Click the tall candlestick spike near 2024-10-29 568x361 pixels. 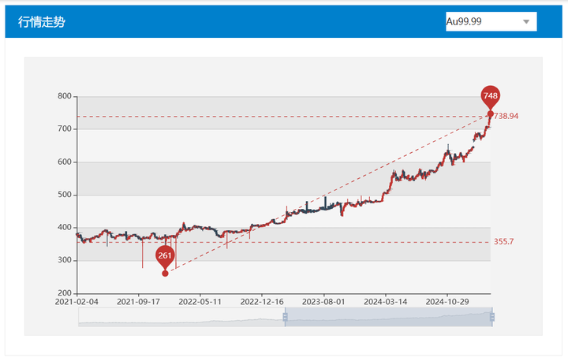click(448, 147)
